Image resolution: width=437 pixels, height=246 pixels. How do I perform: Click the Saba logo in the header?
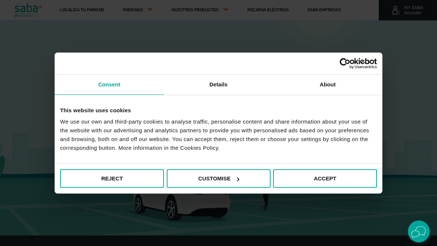tap(28, 10)
